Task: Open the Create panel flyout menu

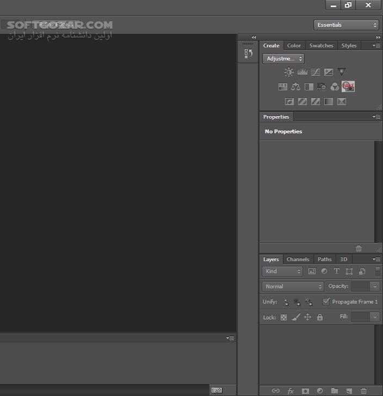Action: 376,46
